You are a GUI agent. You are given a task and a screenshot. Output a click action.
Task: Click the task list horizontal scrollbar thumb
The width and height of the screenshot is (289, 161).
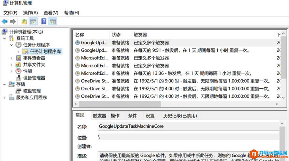[120, 104]
